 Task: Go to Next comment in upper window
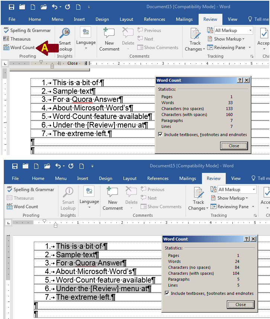(x=145, y=39)
